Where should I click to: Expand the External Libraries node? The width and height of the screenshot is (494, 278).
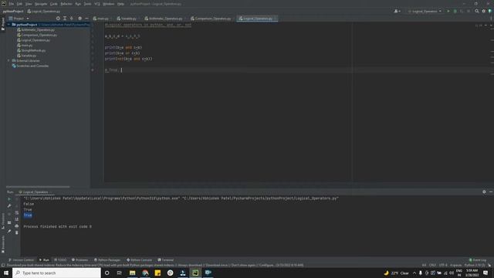[8, 60]
